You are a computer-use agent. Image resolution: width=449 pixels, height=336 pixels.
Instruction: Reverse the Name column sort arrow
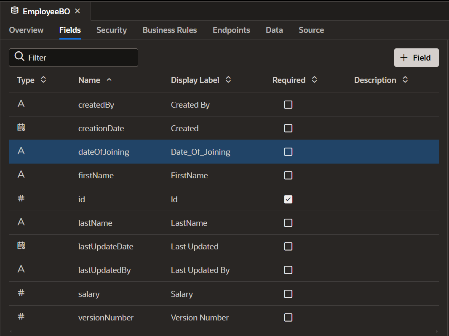[109, 80]
